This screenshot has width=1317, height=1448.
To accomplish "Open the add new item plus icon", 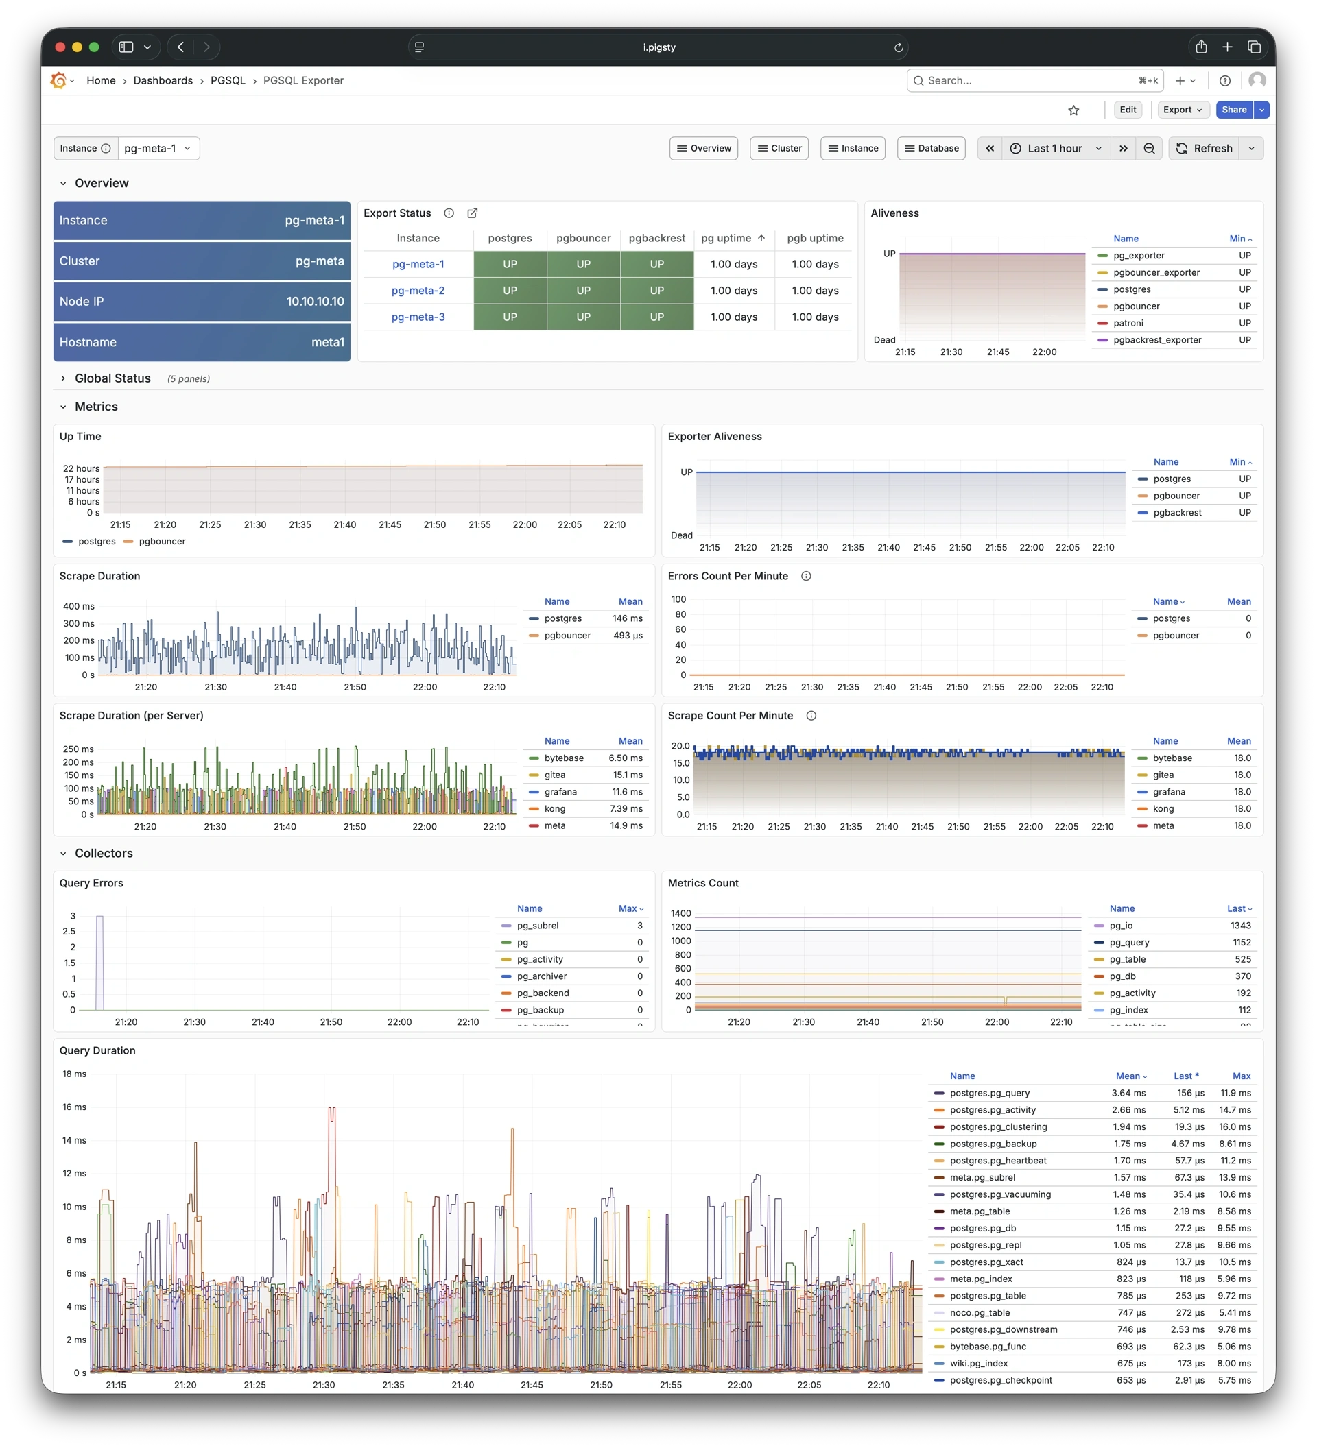I will click(x=1181, y=80).
